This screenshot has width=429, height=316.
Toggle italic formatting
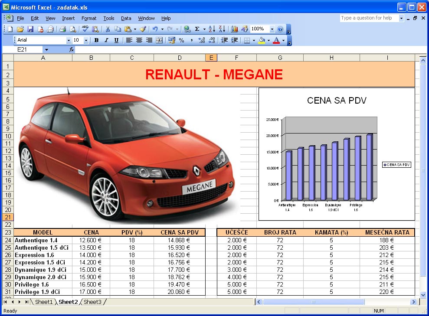pos(106,40)
